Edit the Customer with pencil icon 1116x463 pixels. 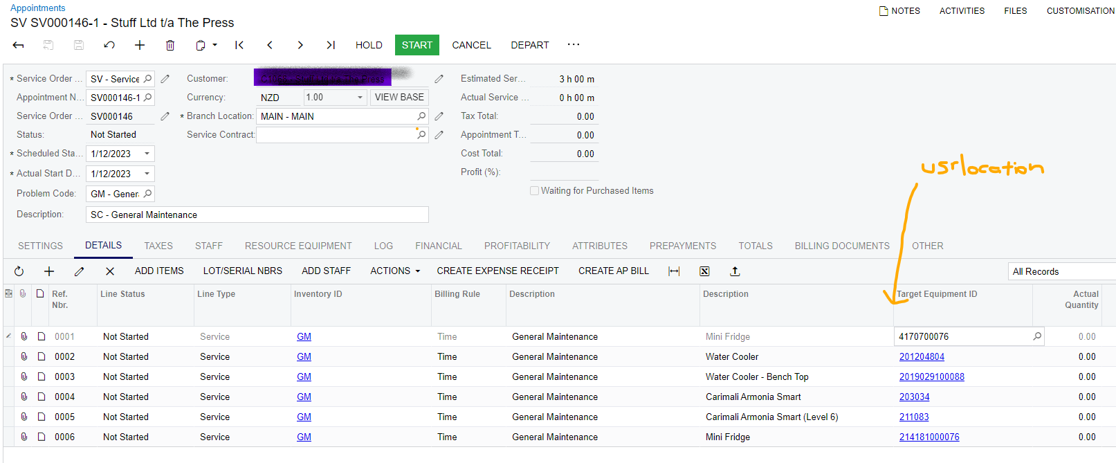tap(439, 79)
